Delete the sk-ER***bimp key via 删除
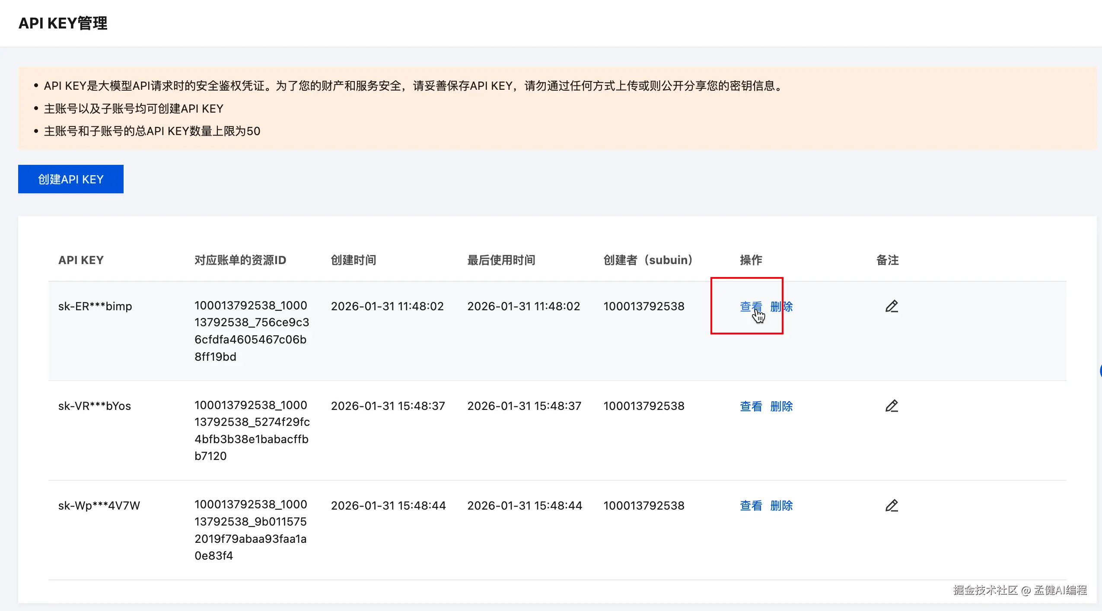Screen dimensions: 1102x611 (781, 306)
